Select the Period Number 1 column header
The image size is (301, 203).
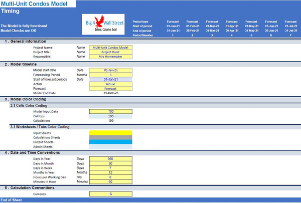click(172, 36)
